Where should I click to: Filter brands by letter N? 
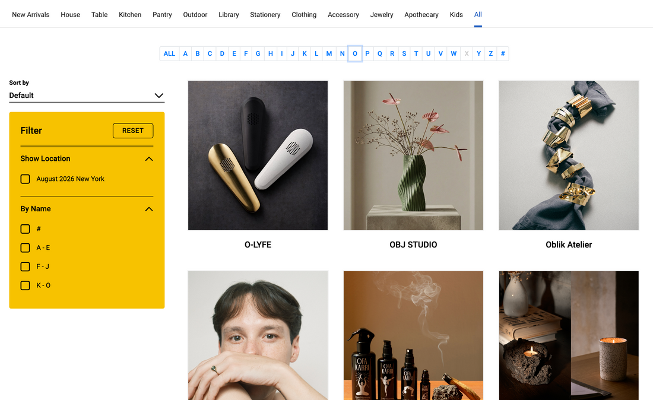(x=342, y=53)
